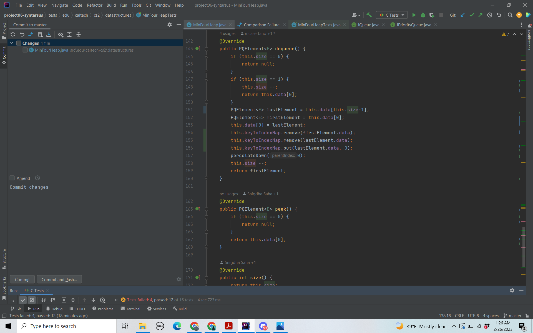Click the Commit button
533x333 pixels.
[22, 279]
